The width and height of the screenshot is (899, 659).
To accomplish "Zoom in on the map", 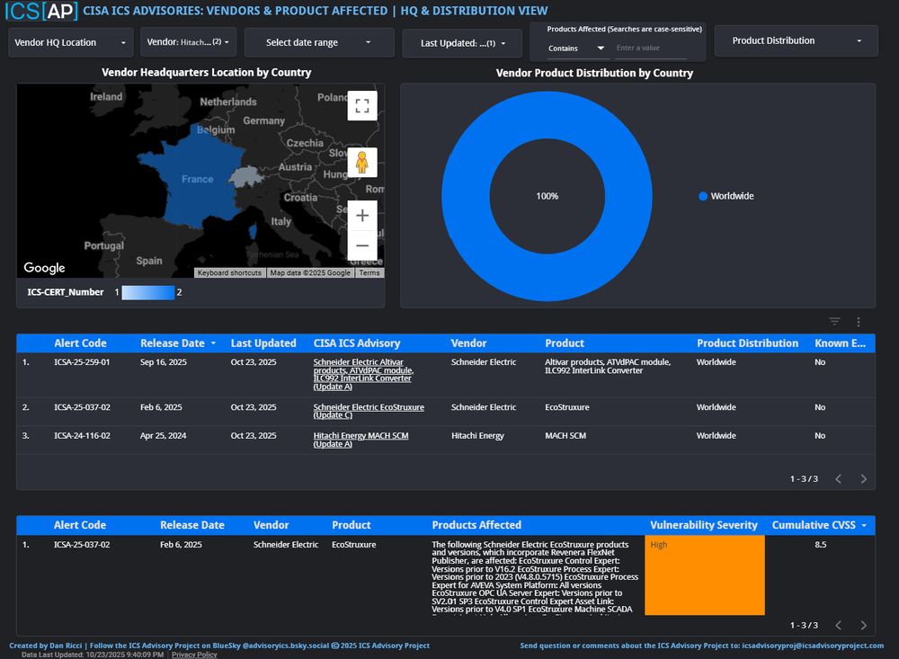I will tap(362, 215).
